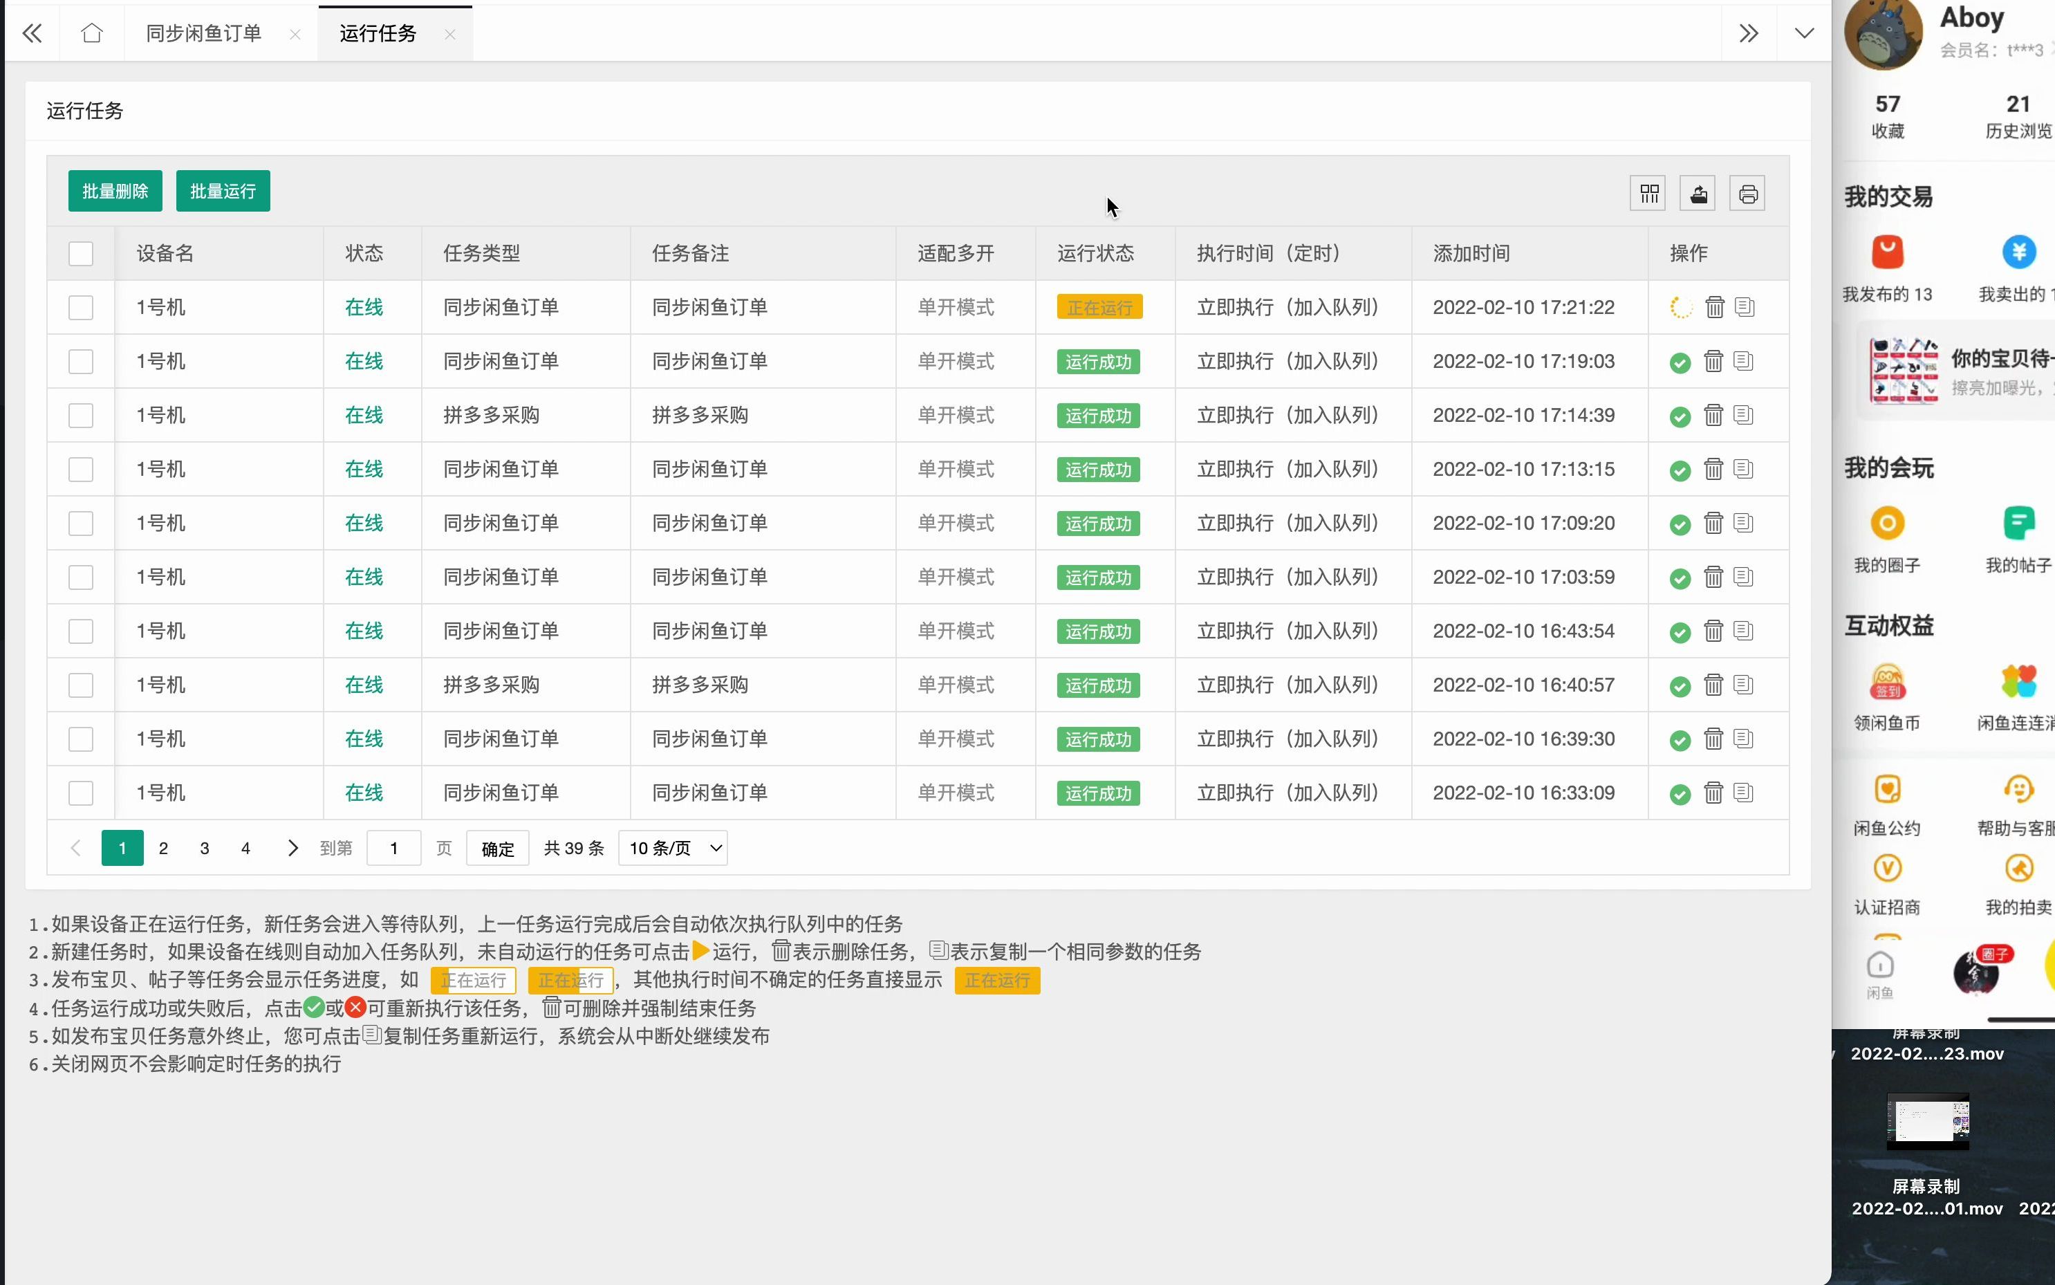Screen dimensions: 2055x1285
Task: Select 屏幕录制 2022-02....01.mov desktop file
Action: (x=1926, y=1156)
